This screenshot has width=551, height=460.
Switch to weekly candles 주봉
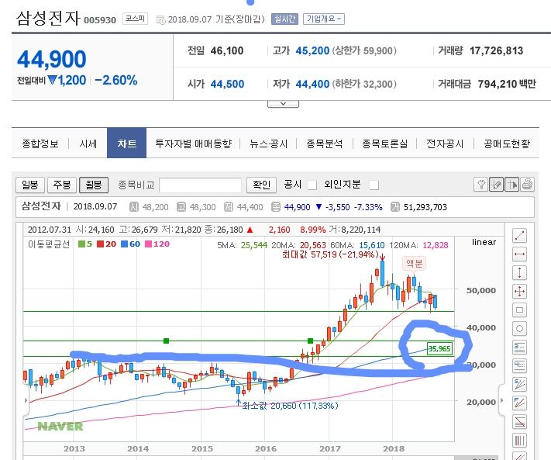(62, 185)
